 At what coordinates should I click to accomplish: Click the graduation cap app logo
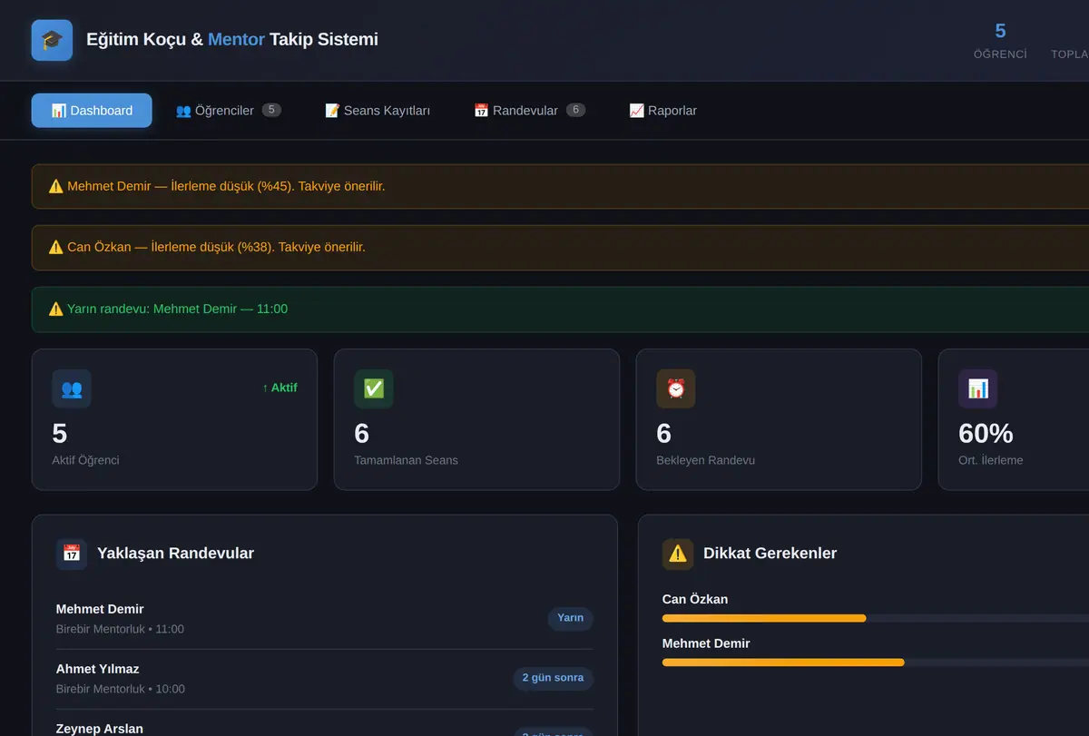(52, 40)
